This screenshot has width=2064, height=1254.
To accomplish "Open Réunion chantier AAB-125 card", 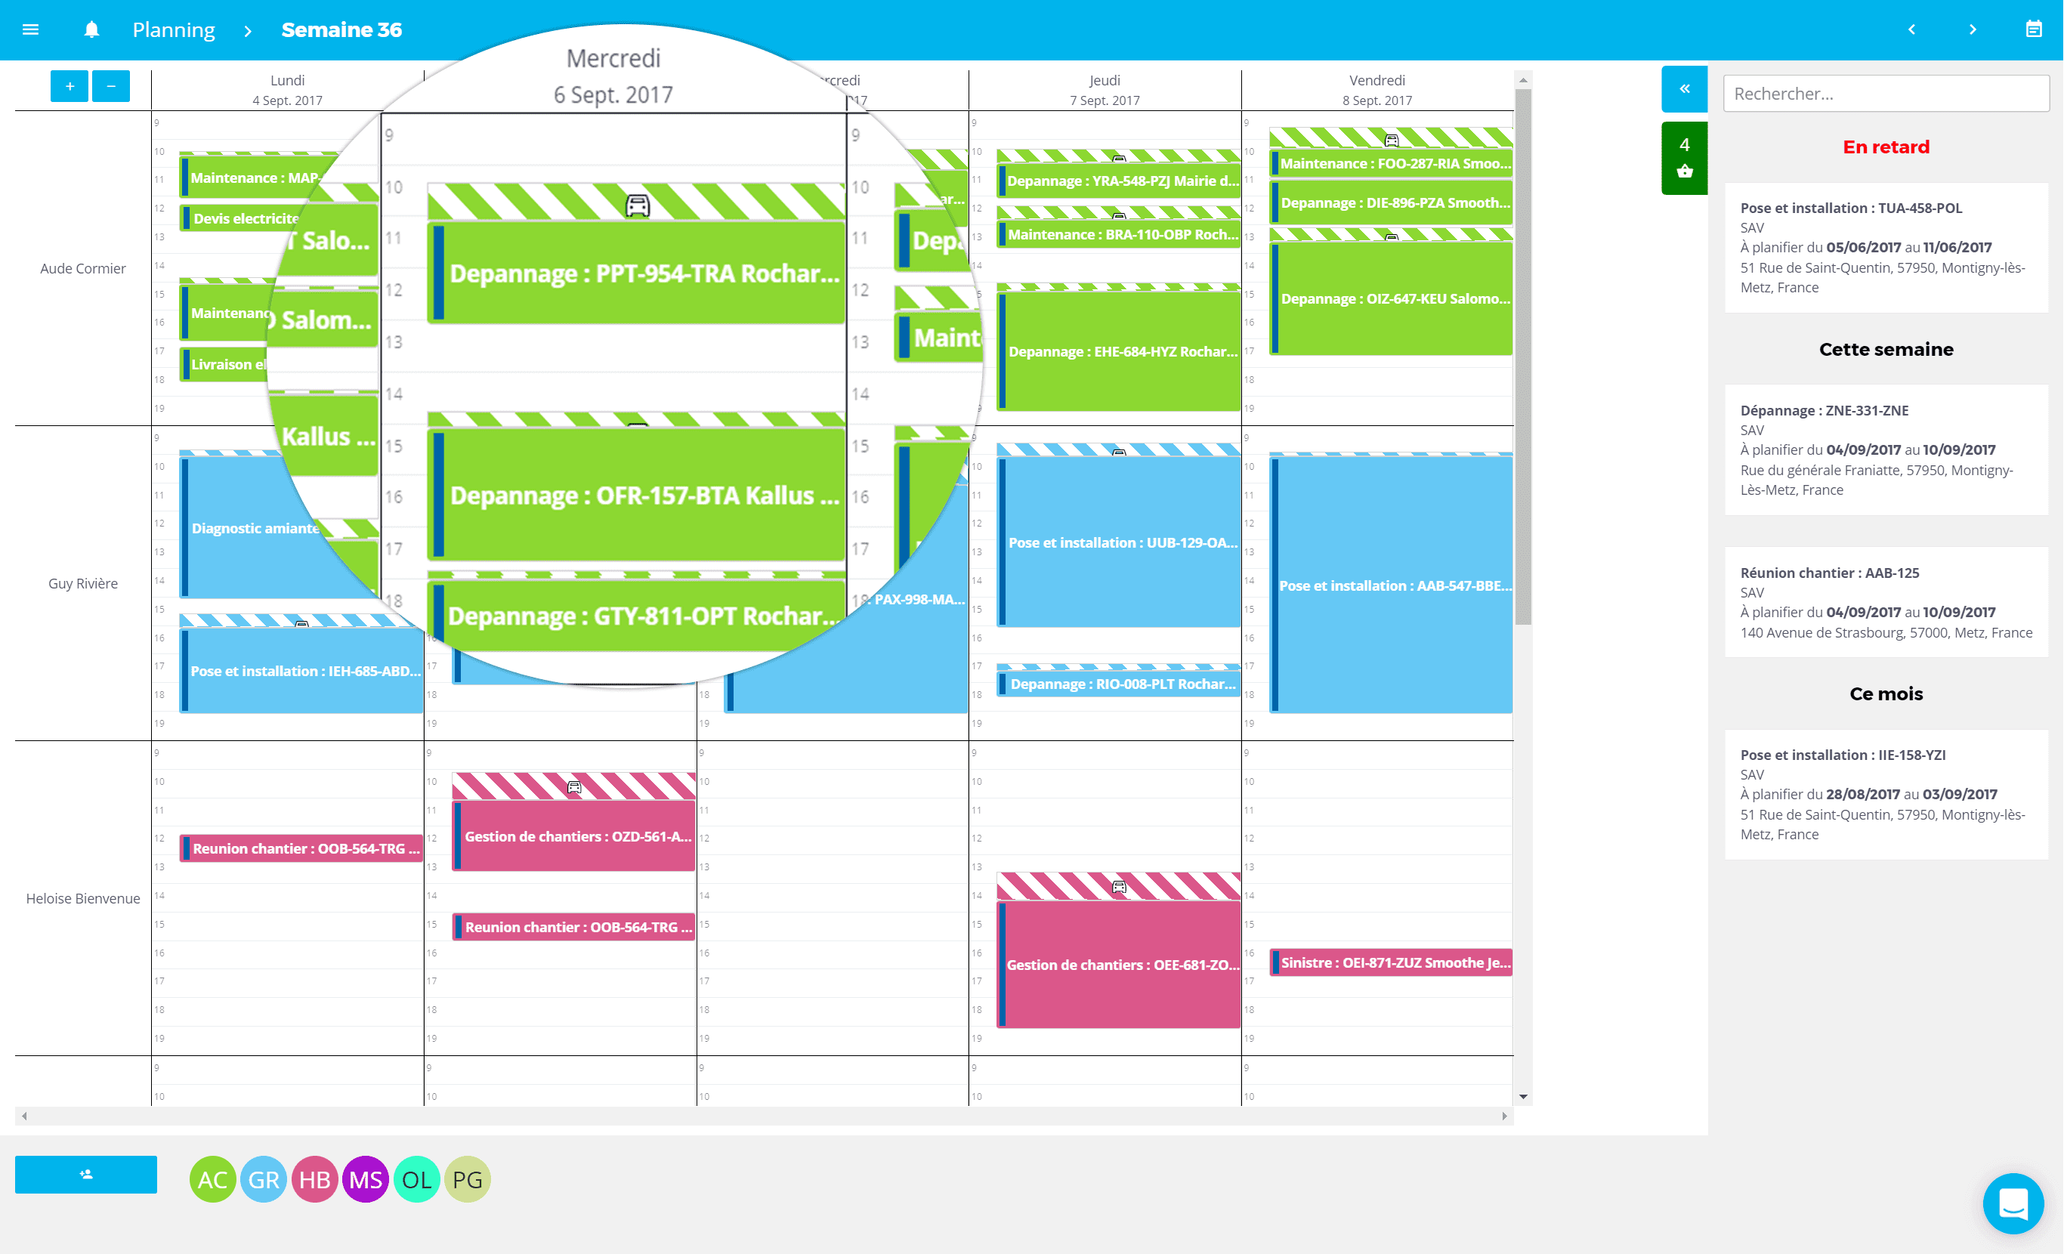I will pos(1886,602).
